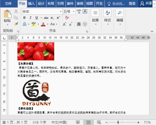Click the Change Case Aa button
Viewport: 156px width, 125px height.
point(53,24)
